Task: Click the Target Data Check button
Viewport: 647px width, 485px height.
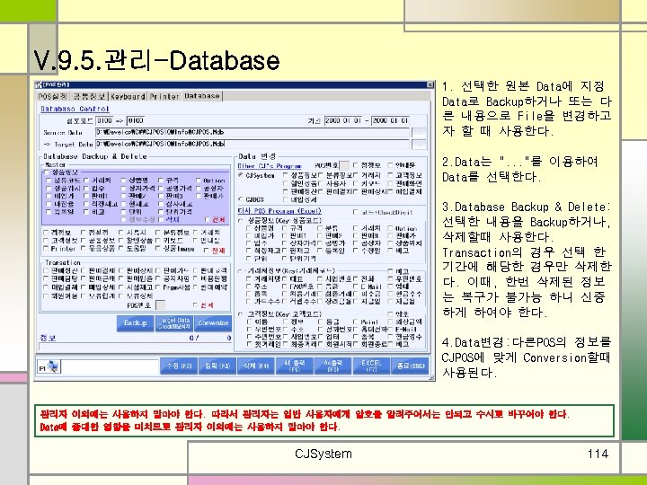Action: pos(173,323)
